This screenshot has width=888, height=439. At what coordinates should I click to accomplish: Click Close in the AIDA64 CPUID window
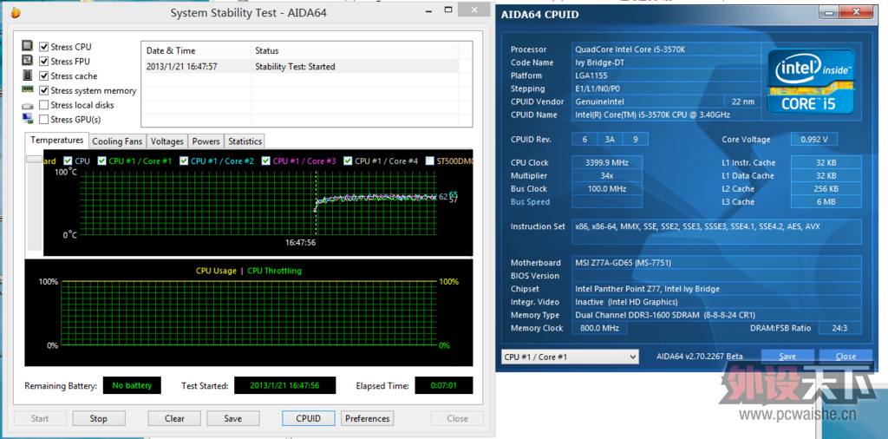pyautogui.click(x=846, y=357)
